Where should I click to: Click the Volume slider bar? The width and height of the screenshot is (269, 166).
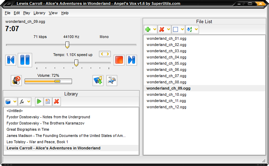[48, 81]
